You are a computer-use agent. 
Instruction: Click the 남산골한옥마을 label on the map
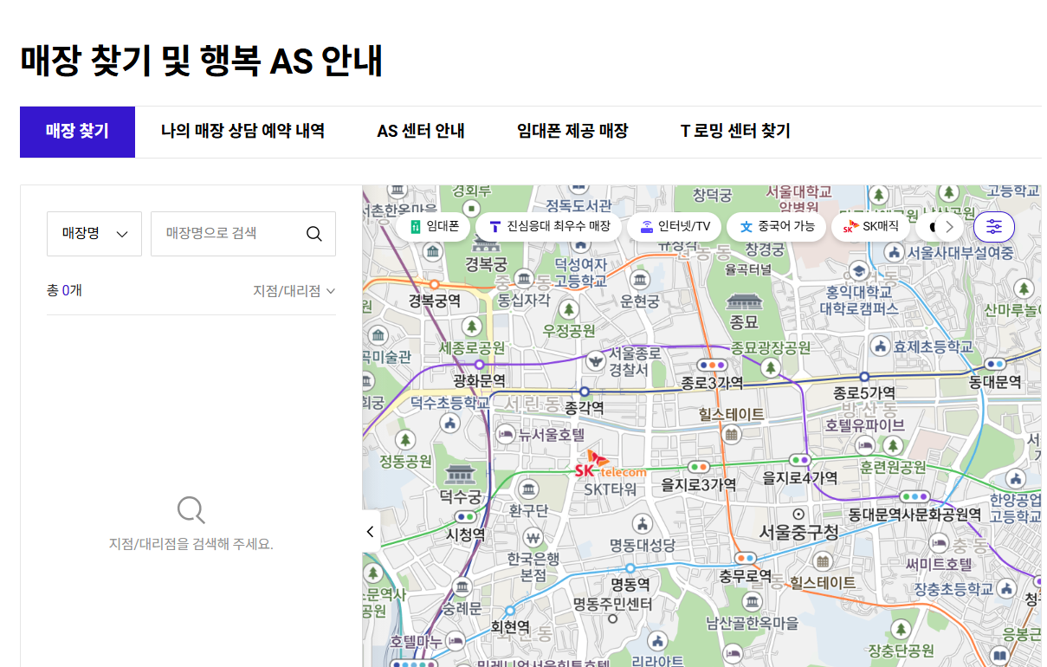pos(753,622)
